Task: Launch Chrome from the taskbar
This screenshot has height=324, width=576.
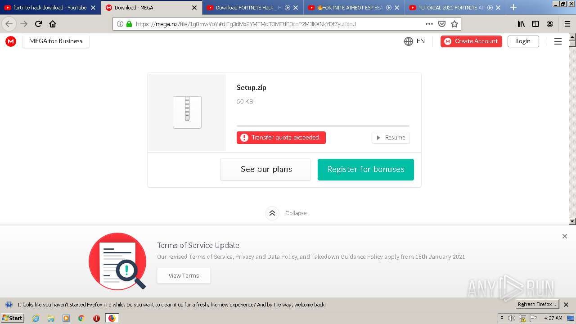Action: point(81,318)
